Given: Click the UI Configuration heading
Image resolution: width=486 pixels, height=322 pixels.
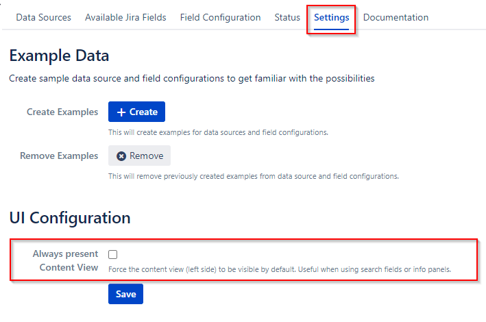Looking at the screenshot, I should pos(69,218).
